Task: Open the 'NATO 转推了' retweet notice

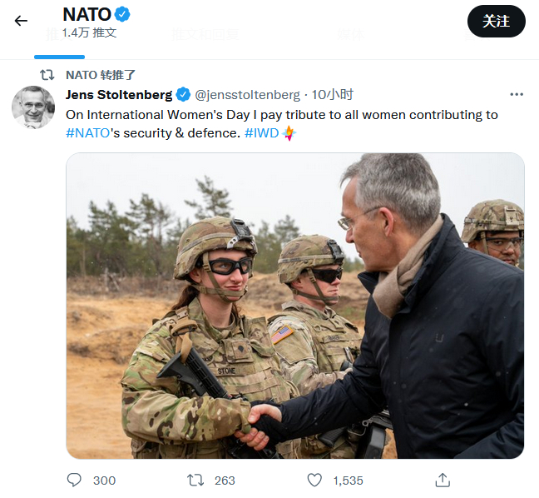Action: pos(101,74)
